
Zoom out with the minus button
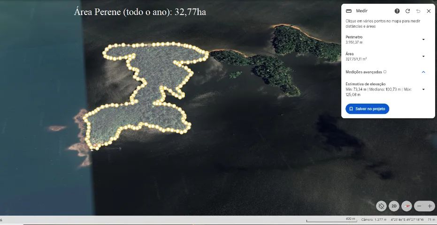tap(419, 206)
